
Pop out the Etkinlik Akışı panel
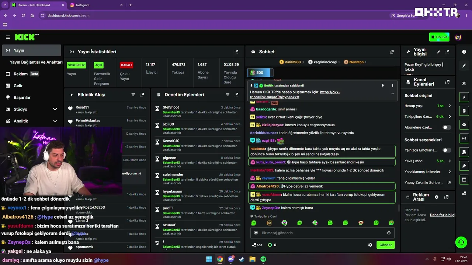pyautogui.click(x=142, y=95)
